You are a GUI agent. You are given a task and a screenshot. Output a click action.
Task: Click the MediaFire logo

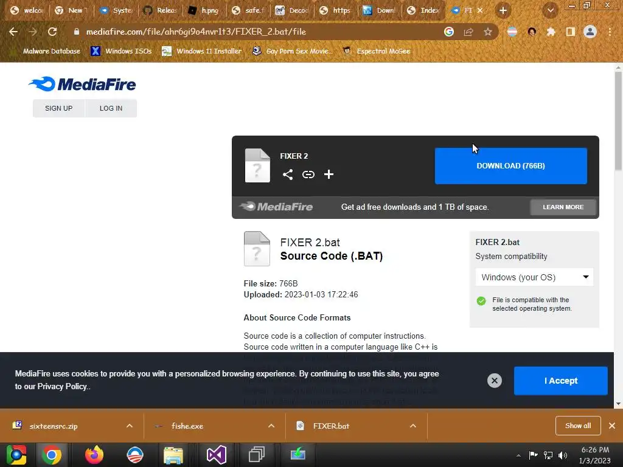click(x=82, y=84)
